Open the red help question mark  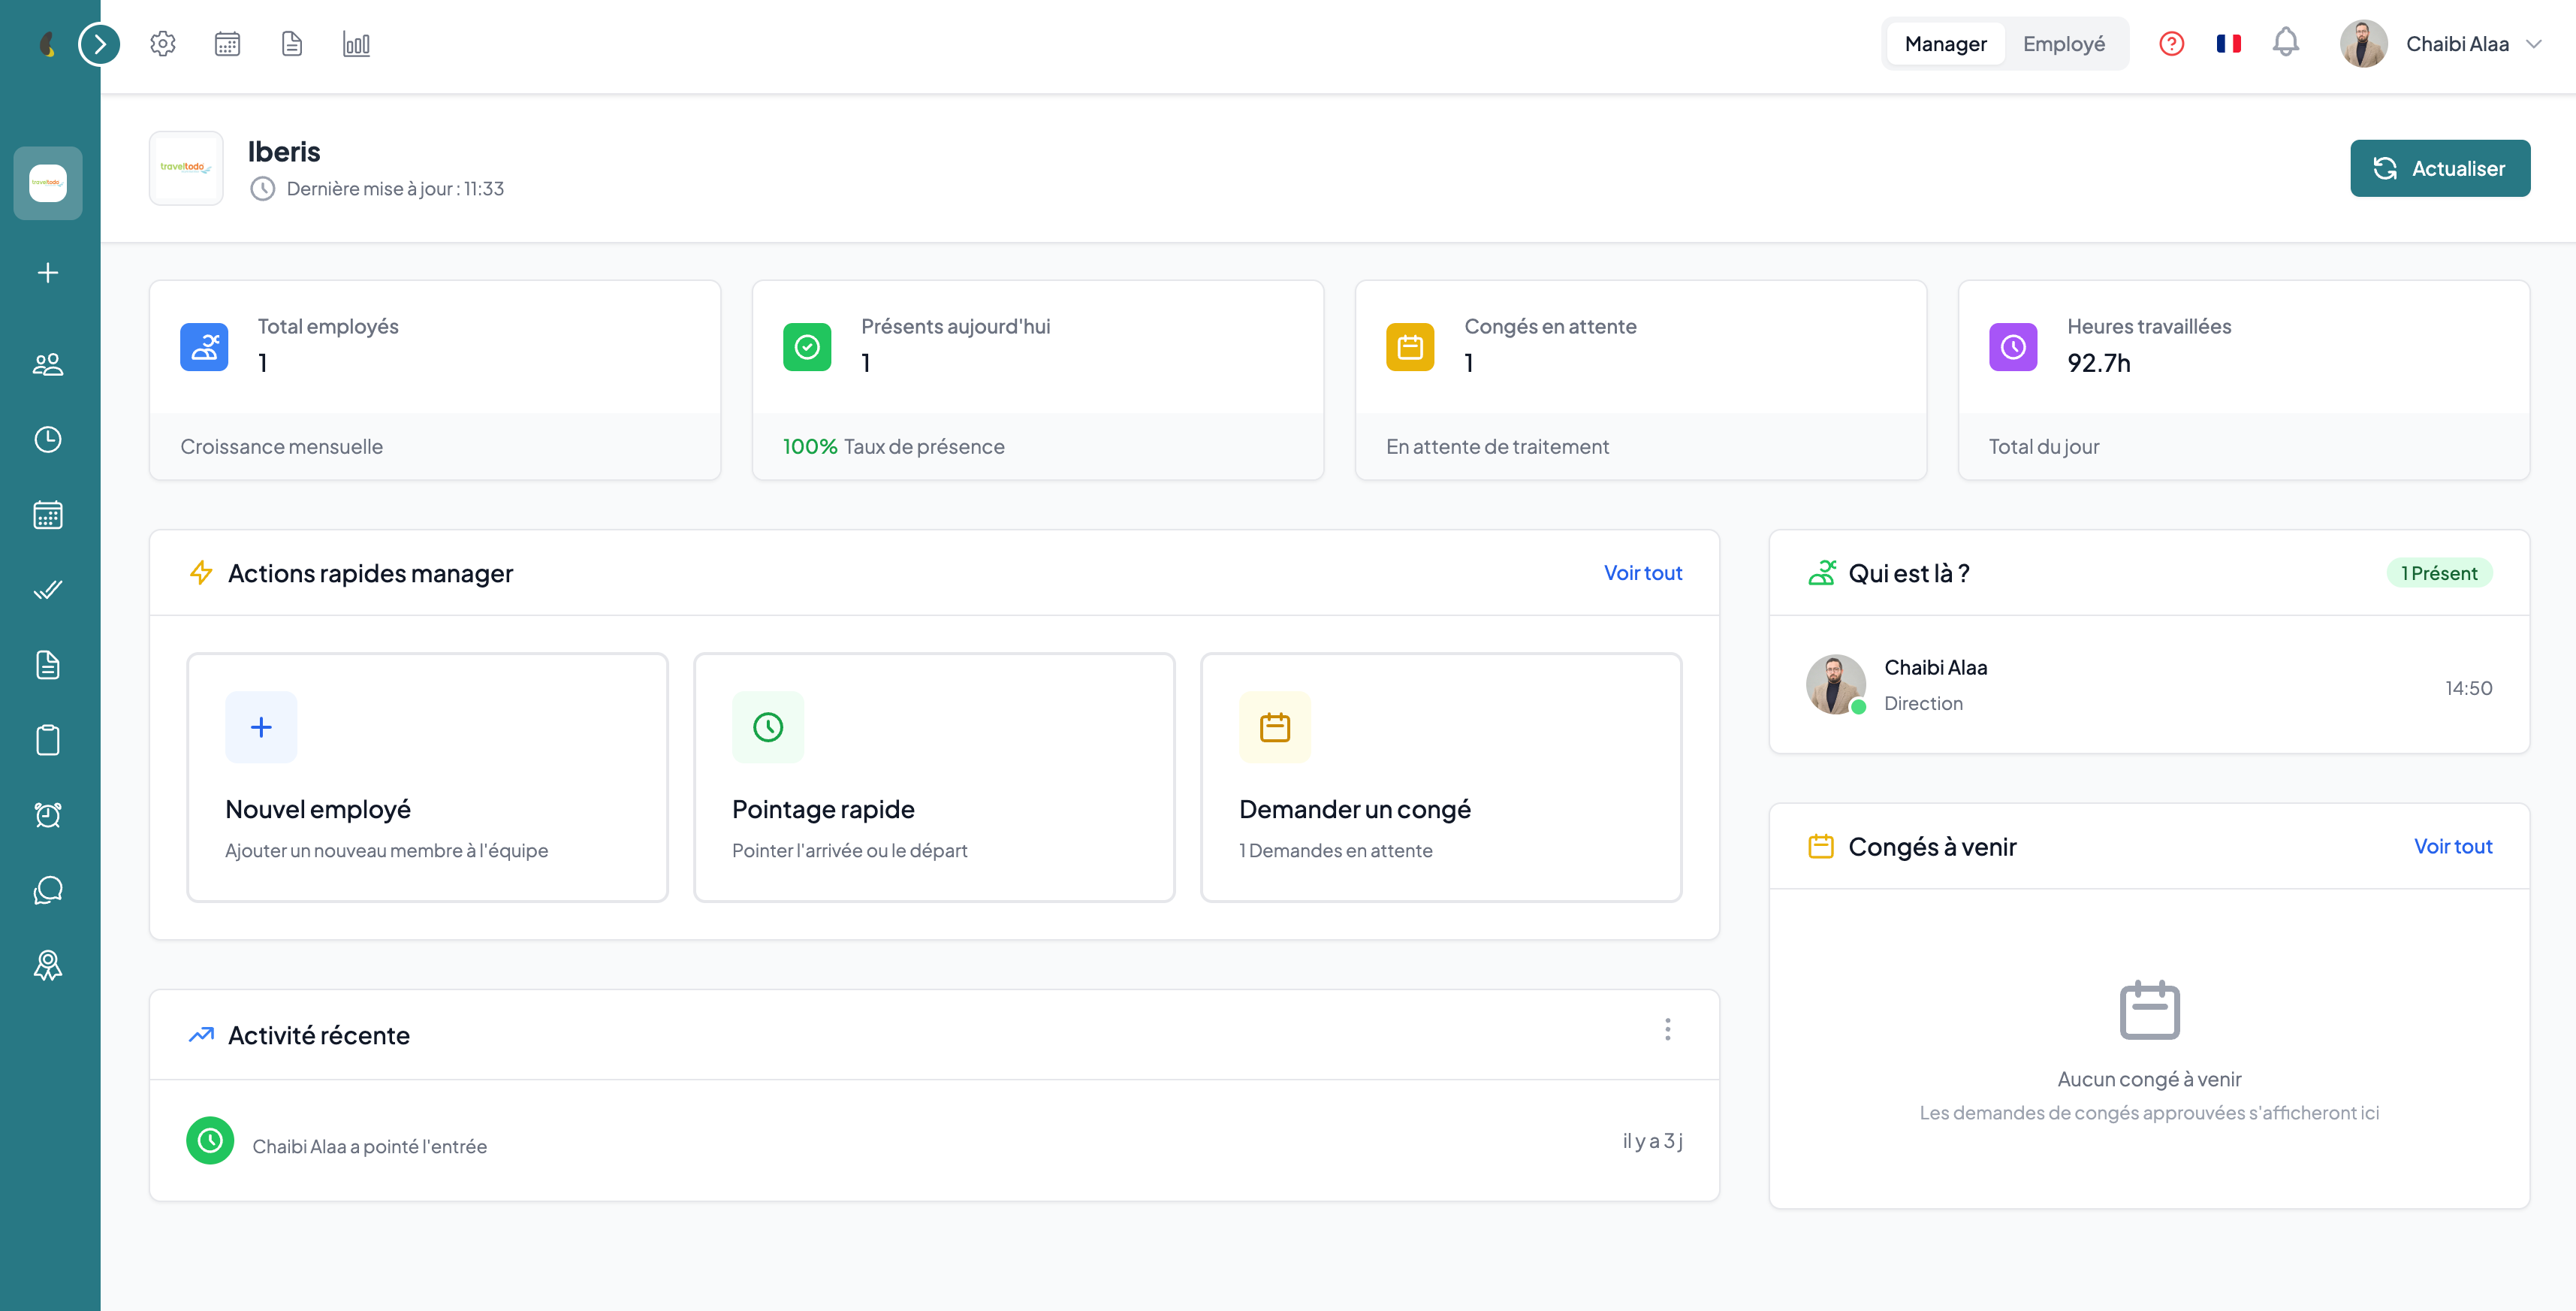tap(2171, 44)
